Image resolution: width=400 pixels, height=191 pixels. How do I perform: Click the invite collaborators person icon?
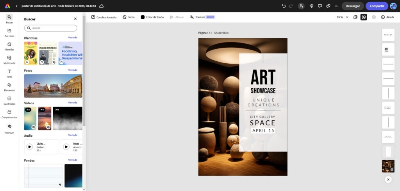pyautogui.click(x=301, y=6)
